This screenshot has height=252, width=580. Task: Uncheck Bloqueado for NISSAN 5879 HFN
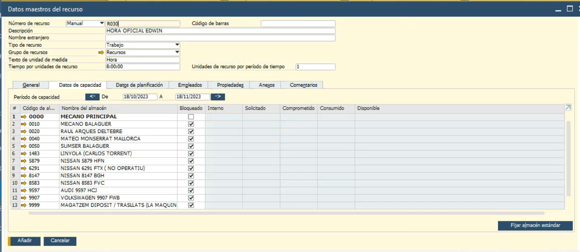click(x=191, y=161)
